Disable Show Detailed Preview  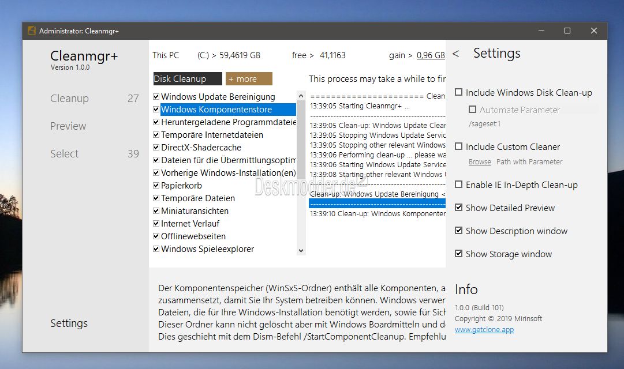(459, 208)
